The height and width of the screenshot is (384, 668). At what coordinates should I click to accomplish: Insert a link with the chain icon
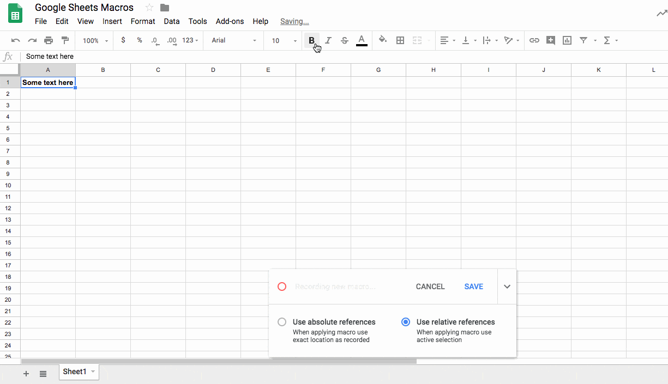[x=534, y=40]
